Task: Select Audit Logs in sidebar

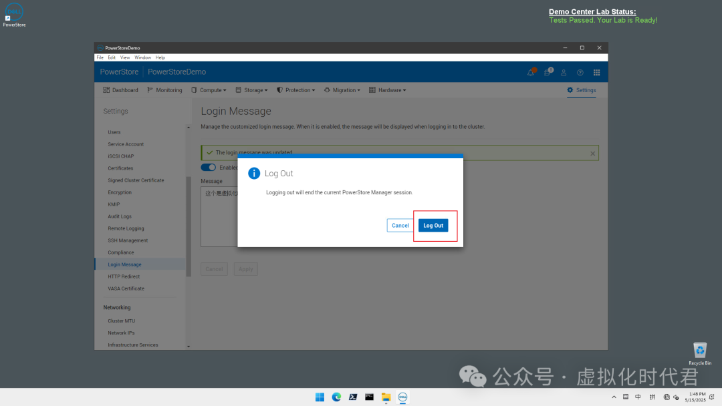Action: click(120, 216)
